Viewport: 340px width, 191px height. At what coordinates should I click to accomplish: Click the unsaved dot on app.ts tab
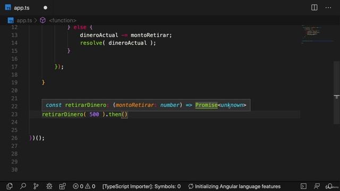45,8
